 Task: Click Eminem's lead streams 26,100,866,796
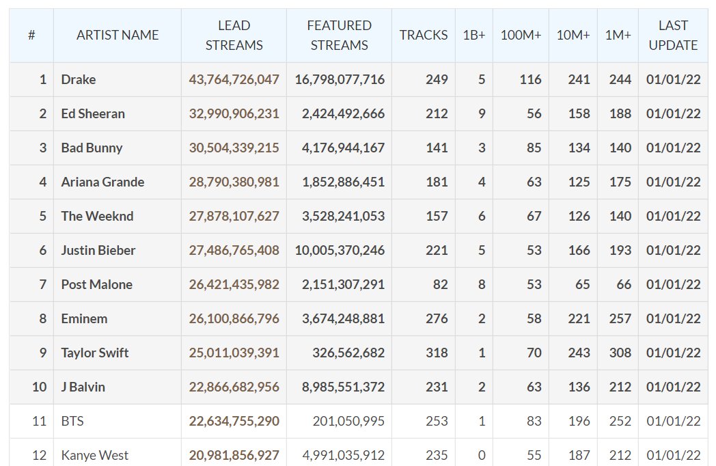point(234,318)
